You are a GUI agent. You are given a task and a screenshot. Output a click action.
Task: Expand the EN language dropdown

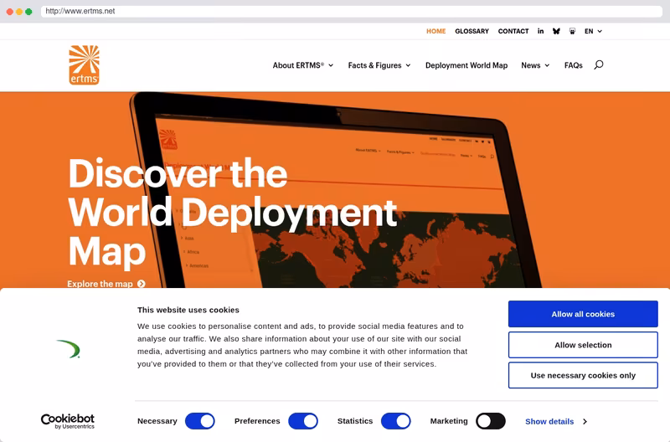[x=593, y=31]
